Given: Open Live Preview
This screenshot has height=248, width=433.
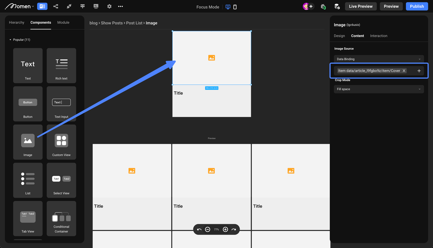Looking at the screenshot, I should pos(361,6).
